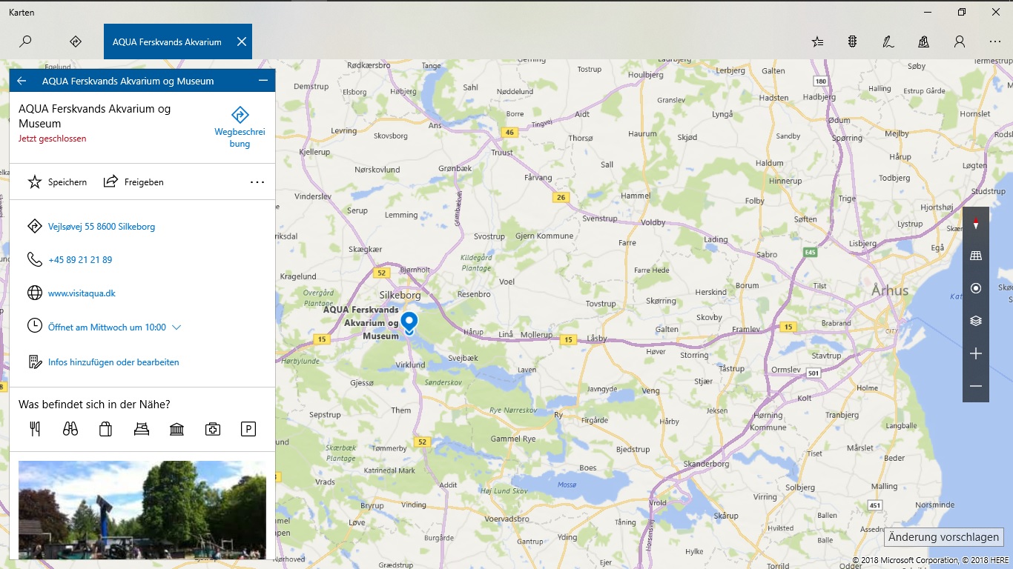Expand opening hours dropdown arrow
The height and width of the screenshot is (569, 1013).
(176, 327)
